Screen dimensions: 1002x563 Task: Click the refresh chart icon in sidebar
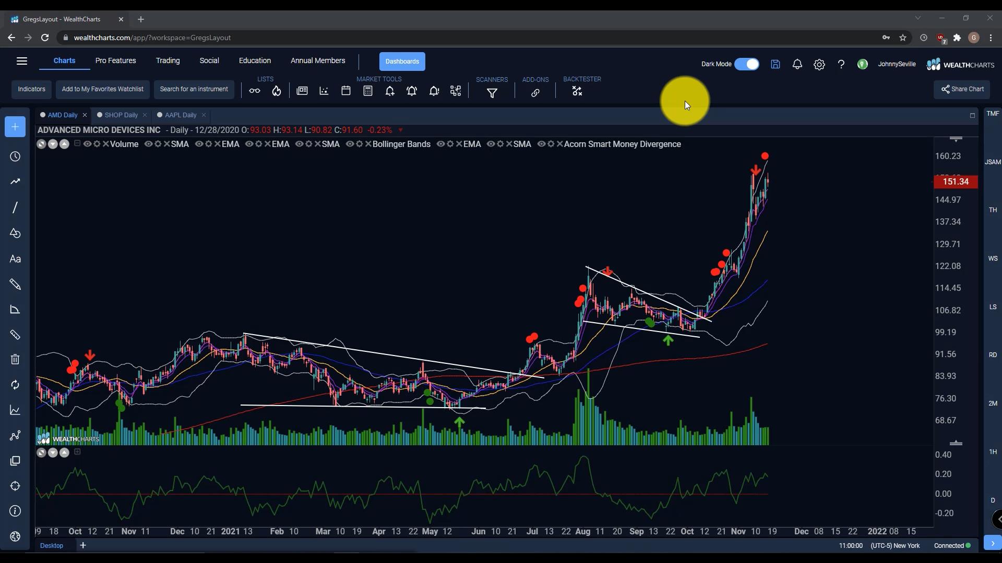coord(15,385)
